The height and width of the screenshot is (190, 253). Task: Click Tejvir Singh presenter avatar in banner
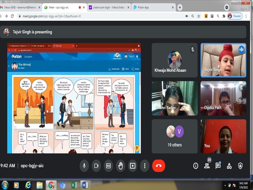pyautogui.click(x=7, y=32)
